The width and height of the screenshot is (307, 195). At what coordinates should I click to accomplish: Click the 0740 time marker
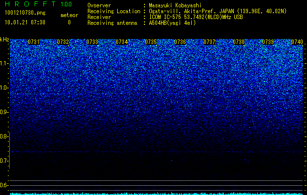(297, 42)
